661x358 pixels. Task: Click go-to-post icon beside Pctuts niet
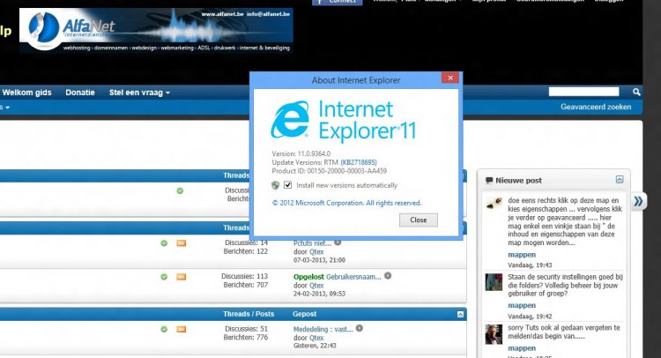pyautogui.click(x=338, y=242)
